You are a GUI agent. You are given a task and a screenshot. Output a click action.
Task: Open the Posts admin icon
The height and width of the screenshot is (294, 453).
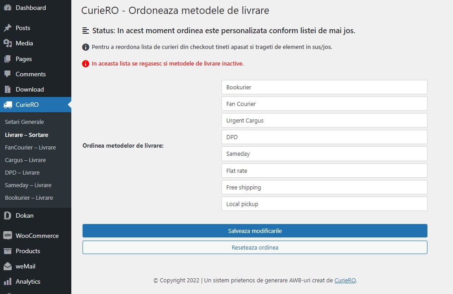pos(8,28)
